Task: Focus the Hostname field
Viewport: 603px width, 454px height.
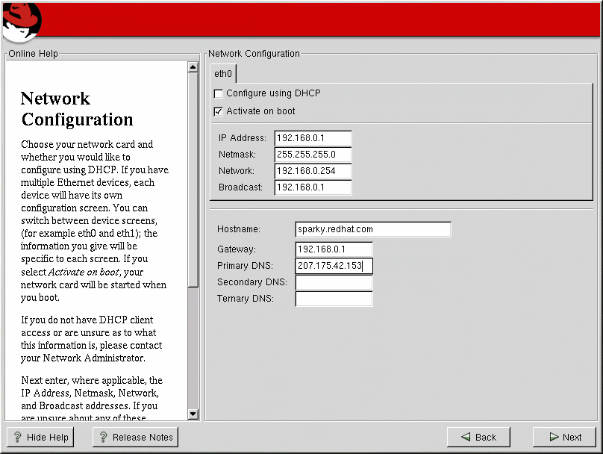Action: pos(373,229)
